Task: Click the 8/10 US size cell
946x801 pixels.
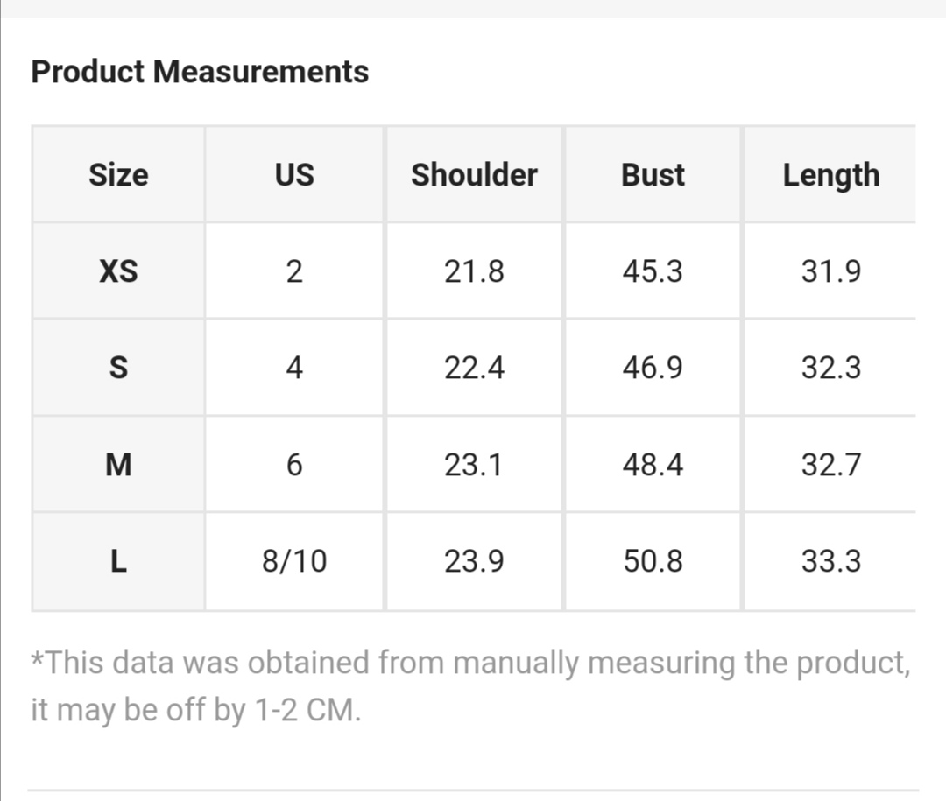Action: click(x=294, y=561)
